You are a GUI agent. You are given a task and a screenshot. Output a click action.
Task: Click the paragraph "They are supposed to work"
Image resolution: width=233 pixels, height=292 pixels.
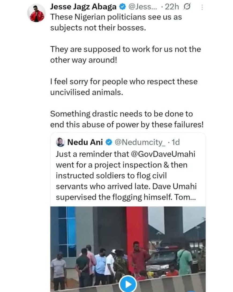pos(125,50)
